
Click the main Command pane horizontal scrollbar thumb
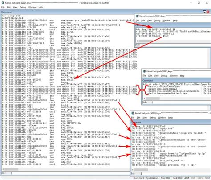pyautogui.click(x=12, y=169)
